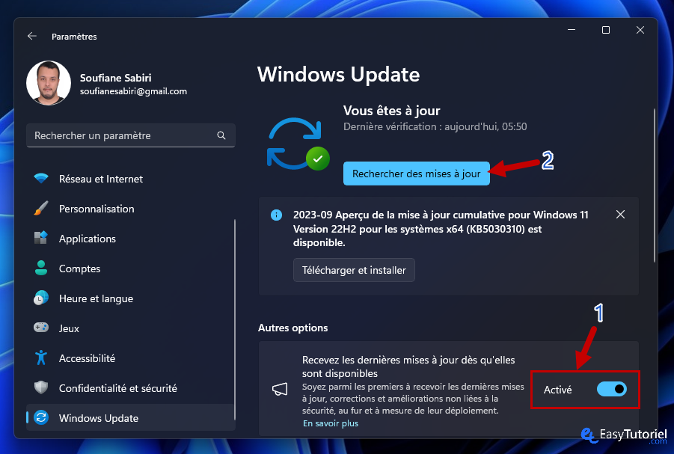Click the blue info icon in notification
The height and width of the screenshot is (454, 674).
click(276, 215)
